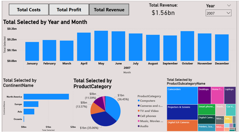Click the TV and Video legend entry
This screenshot has height=135, width=239.
click(x=149, y=111)
